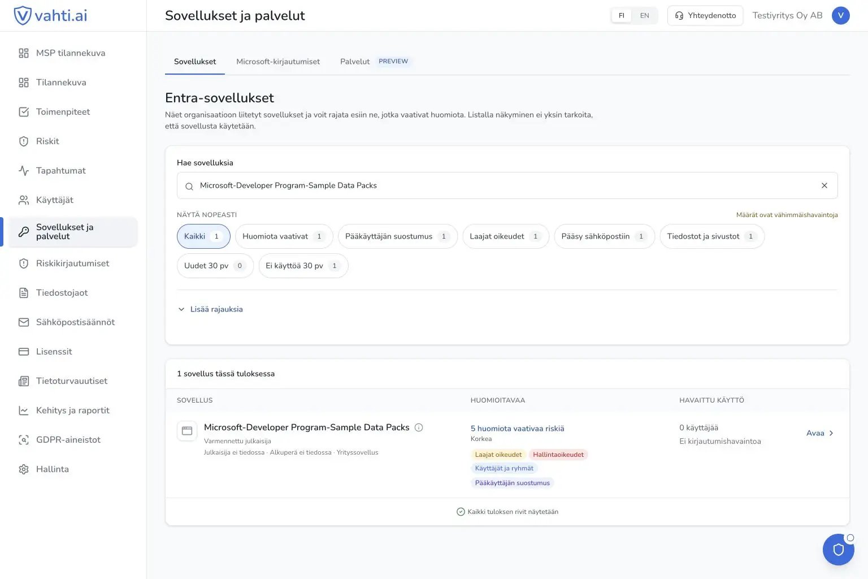This screenshot has height=579, width=868.
Task: Toggle the Pääkäyttäjän suostumus filter chip
Action: 398,236
